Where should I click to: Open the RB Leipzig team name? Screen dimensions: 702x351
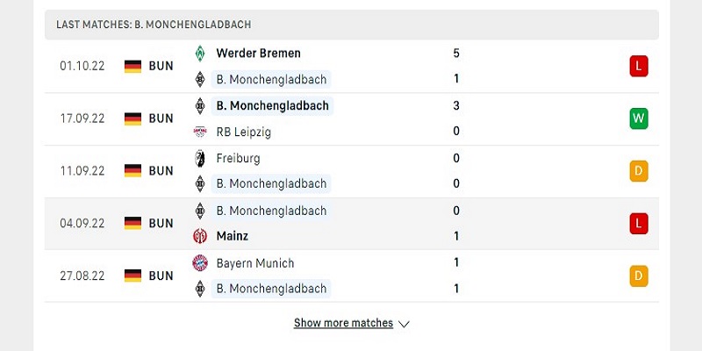244,133
